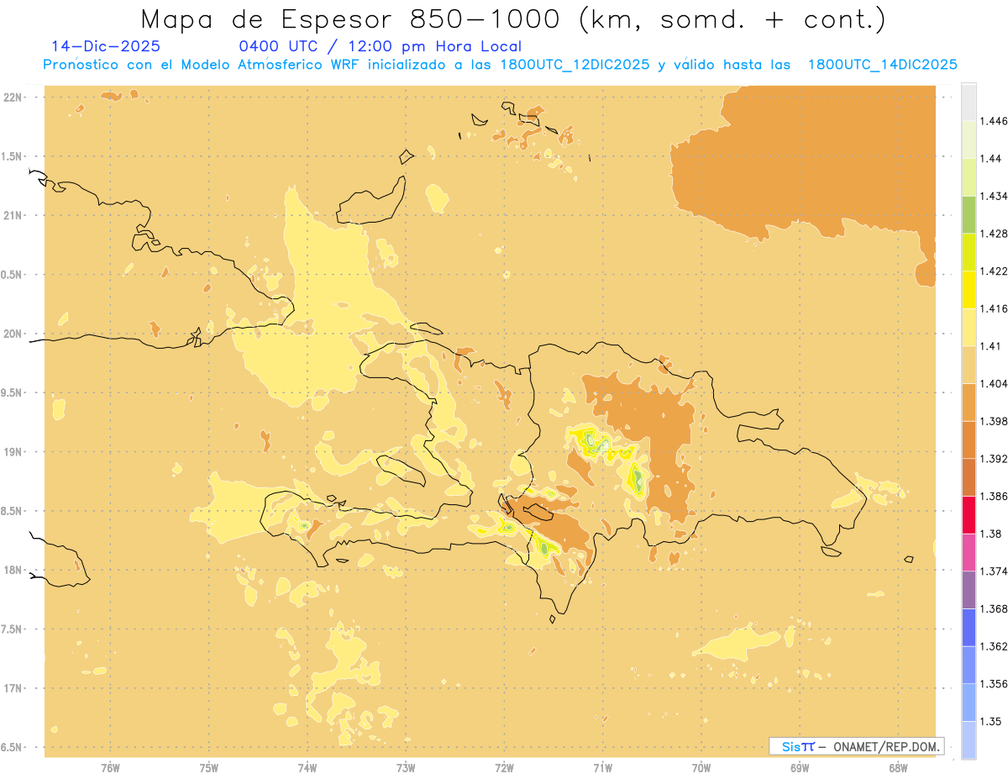Viewport: 1008px width, 779px height.
Task: Select the tan 1.404–1.41 legend color
Action: point(969,365)
